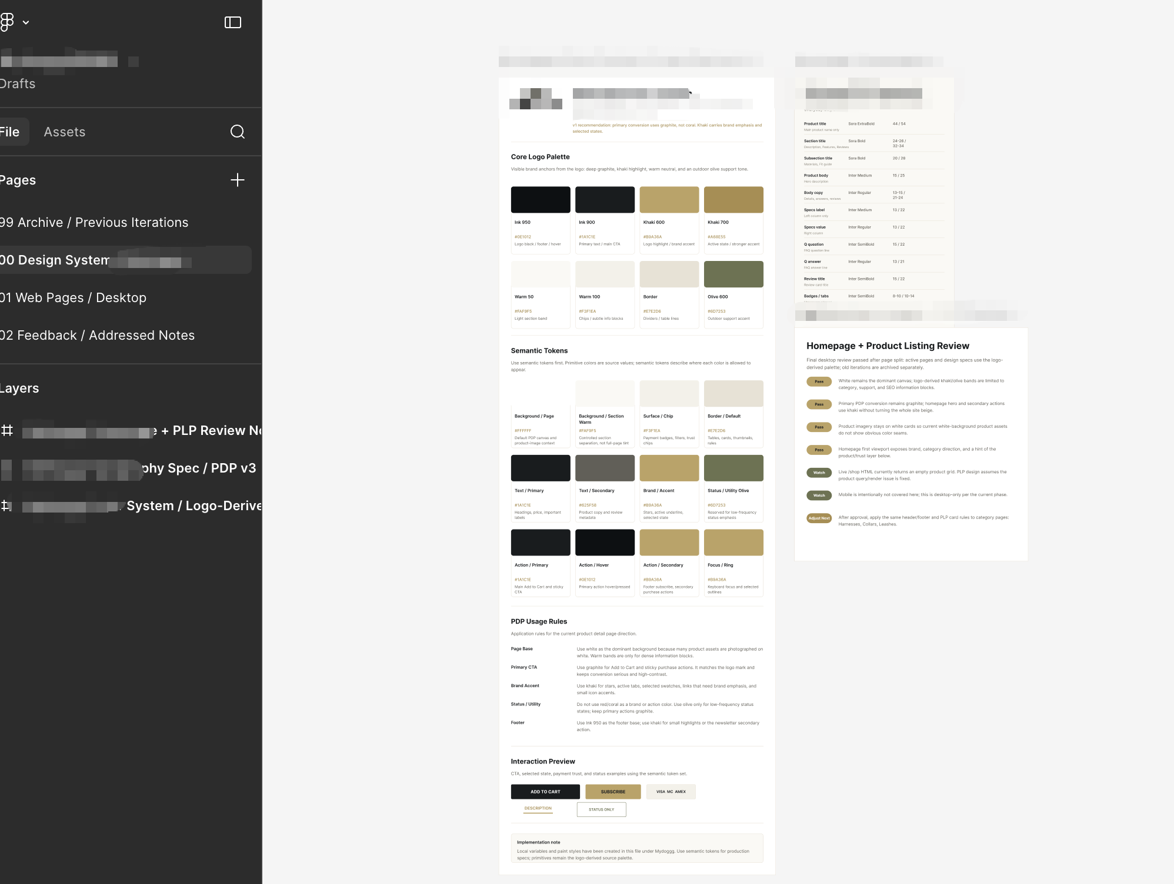Open the 99 Archive / Previous Iterations page

coord(94,222)
